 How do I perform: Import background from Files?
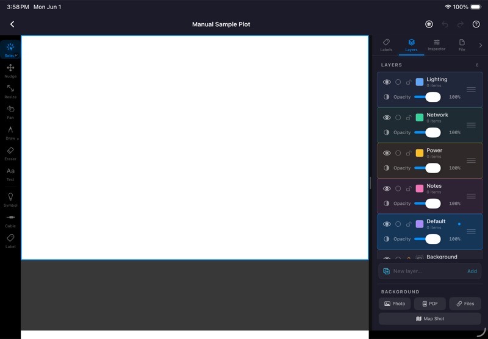[x=465, y=304]
